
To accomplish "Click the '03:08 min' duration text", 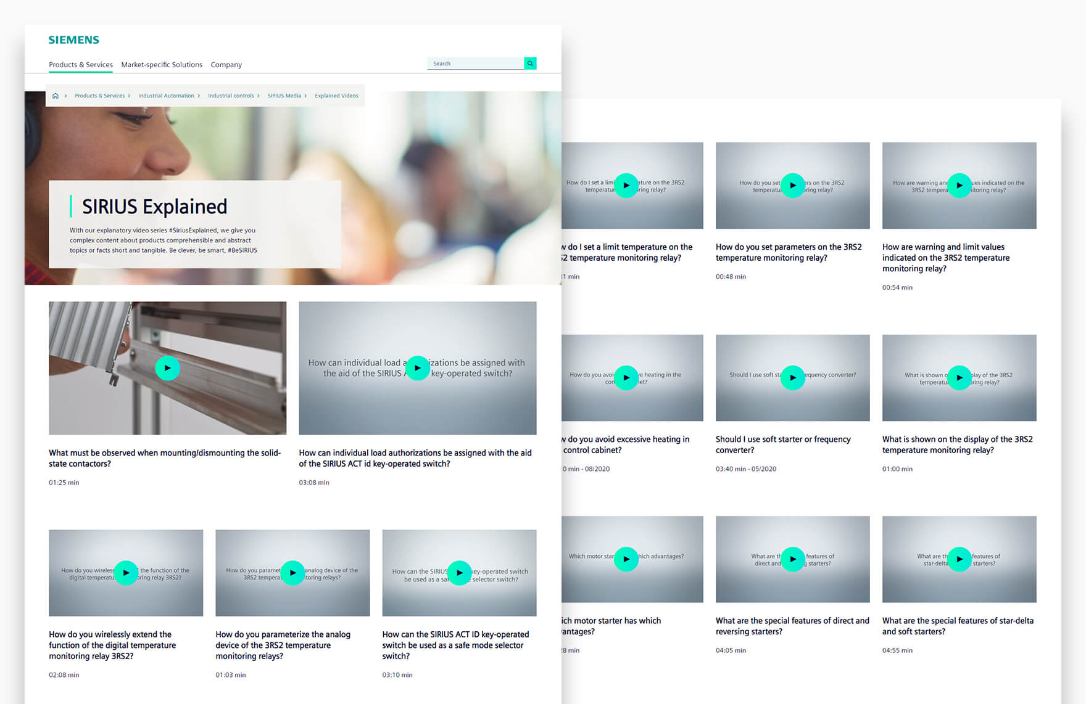I will [314, 483].
